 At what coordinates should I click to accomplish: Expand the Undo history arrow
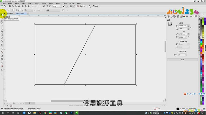click(35, 6)
